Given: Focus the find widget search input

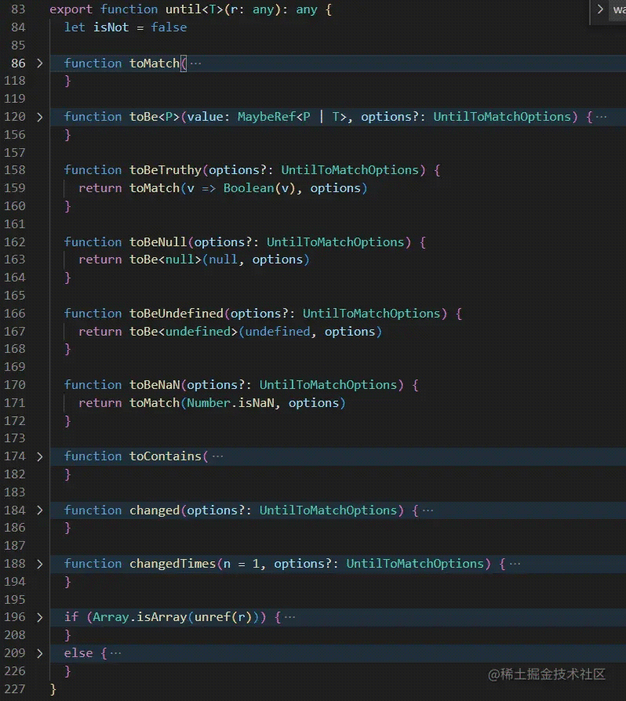Looking at the screenshot, I should pyautogui.click(x=618, y=9).
